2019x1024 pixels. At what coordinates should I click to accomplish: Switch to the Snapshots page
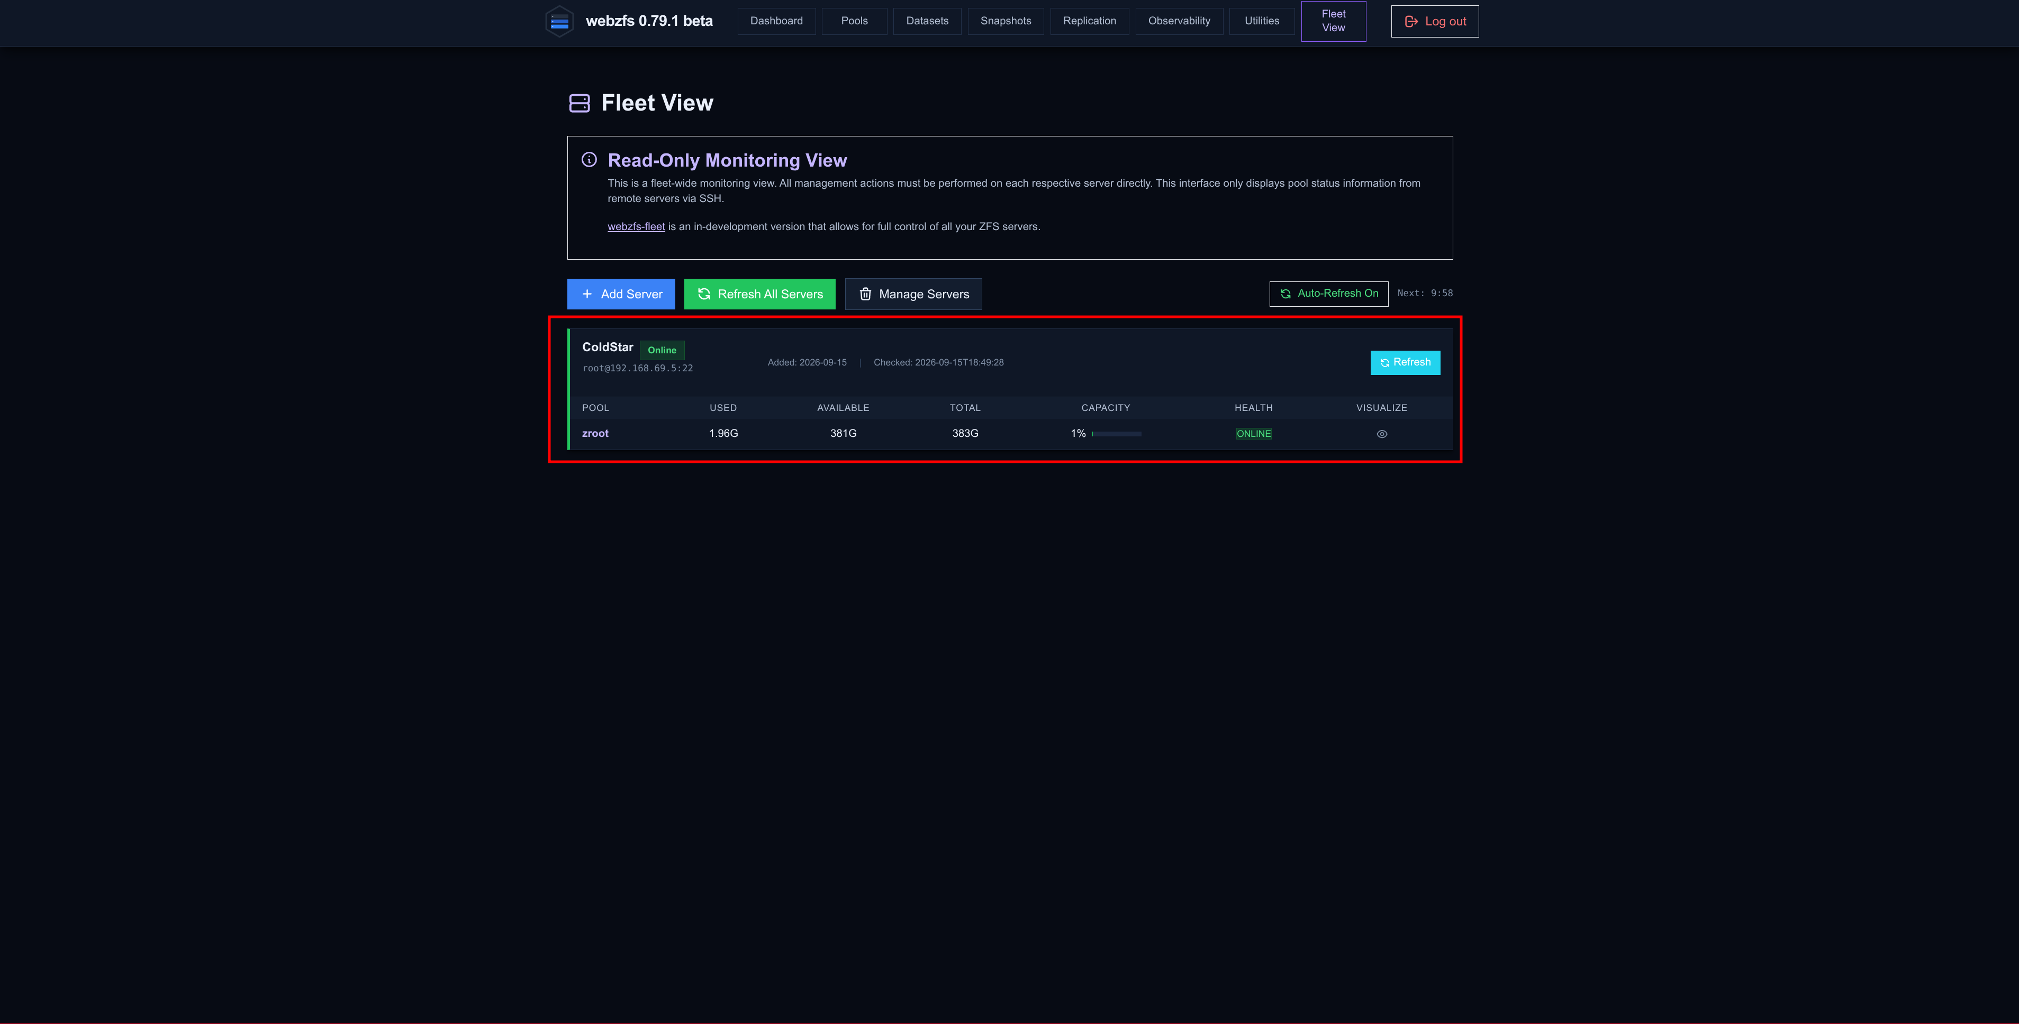[1006, 21]
